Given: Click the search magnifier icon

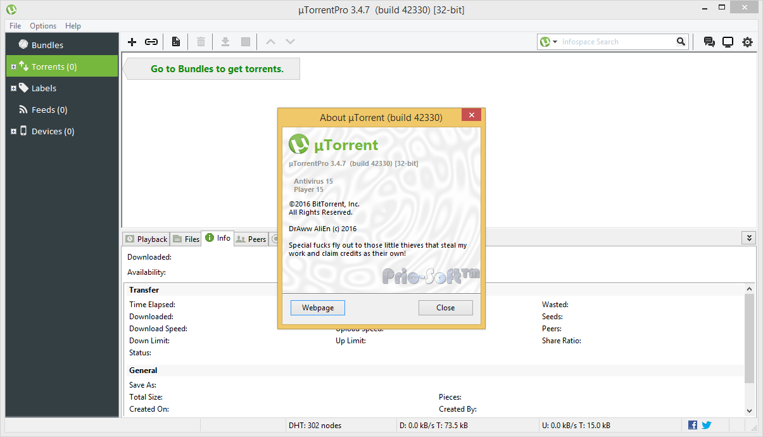Looking at the screenshot, I should (681, 42).
